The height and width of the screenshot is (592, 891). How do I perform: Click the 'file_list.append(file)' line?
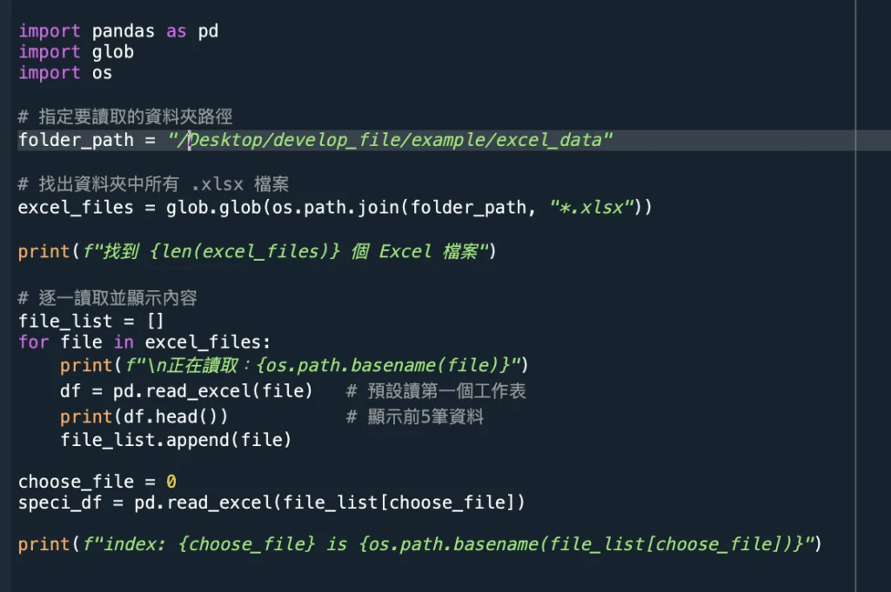pyautogui.click(x=176, y=440)
